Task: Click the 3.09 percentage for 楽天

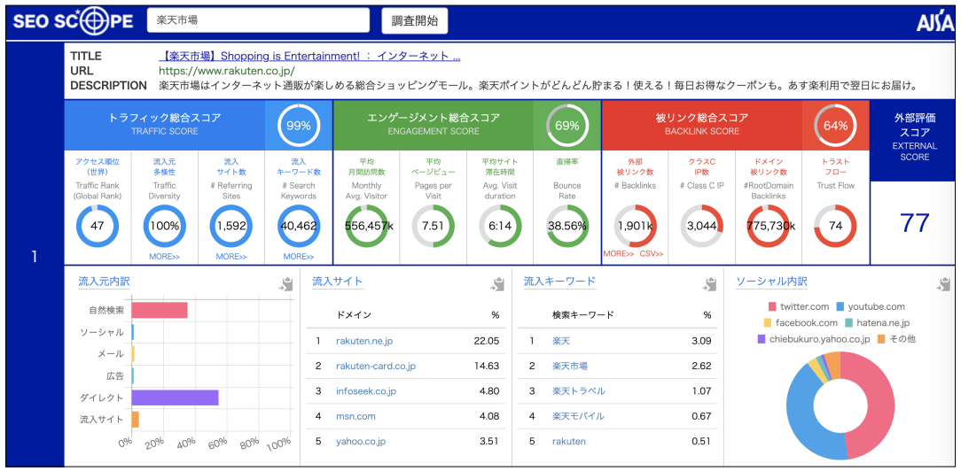Action: click(701, 341)
